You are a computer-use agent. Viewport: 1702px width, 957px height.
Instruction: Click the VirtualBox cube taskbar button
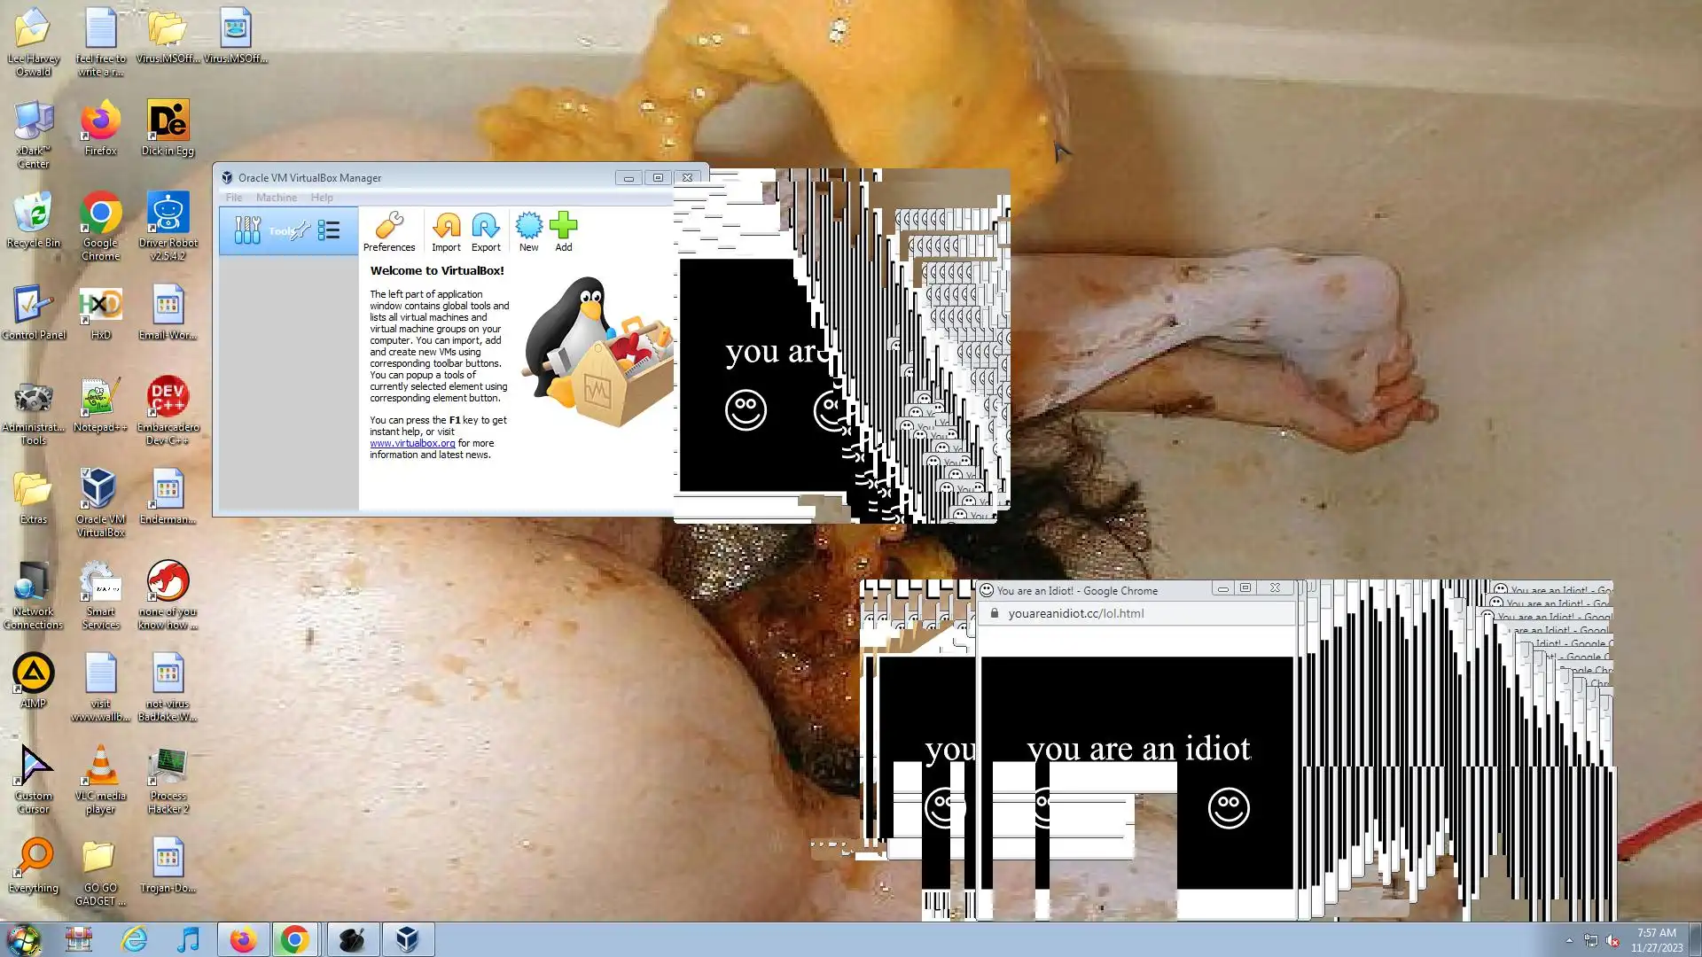tap(408, 939)
